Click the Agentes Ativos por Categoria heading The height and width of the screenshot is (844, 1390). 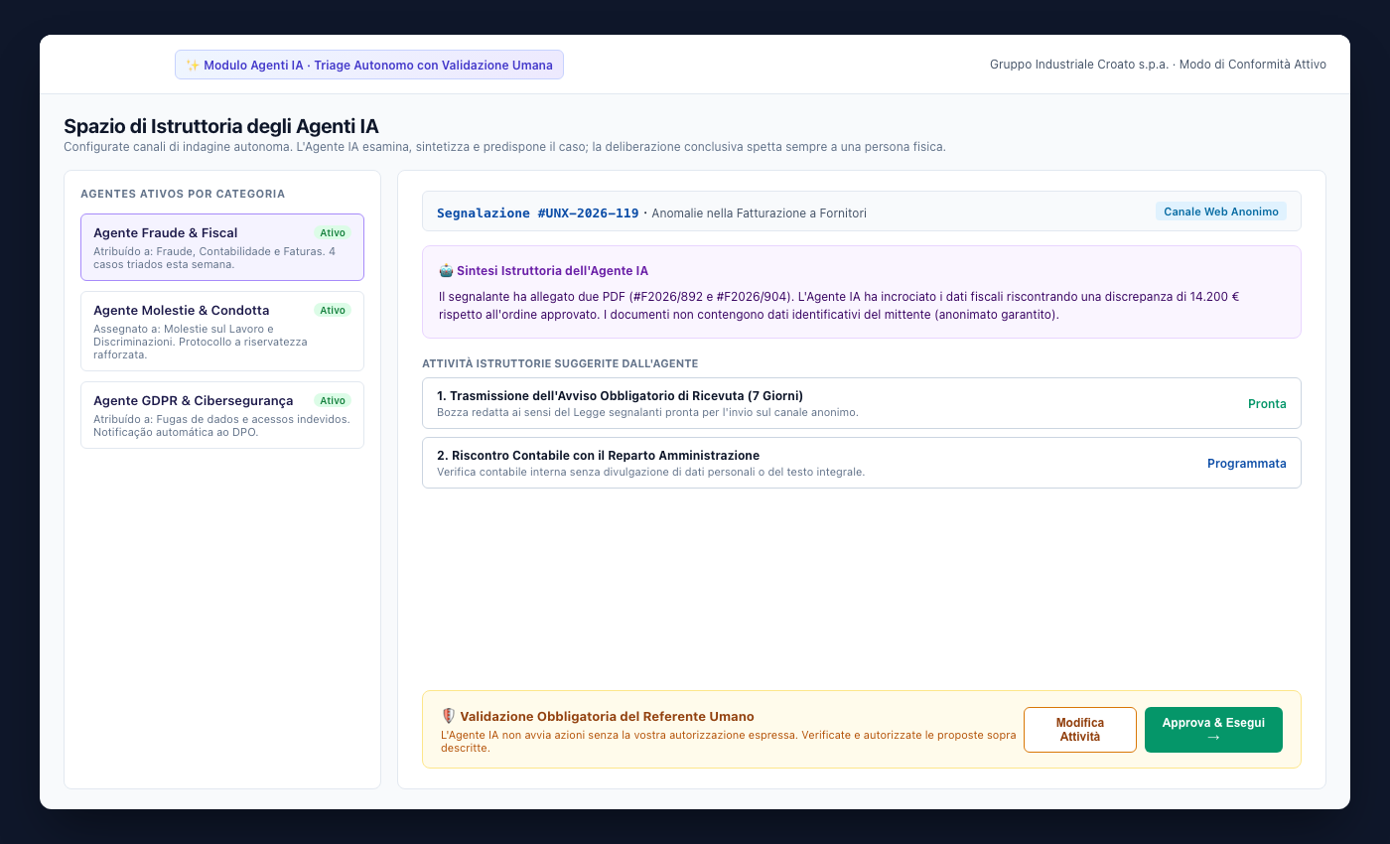(x=183, y=194)
